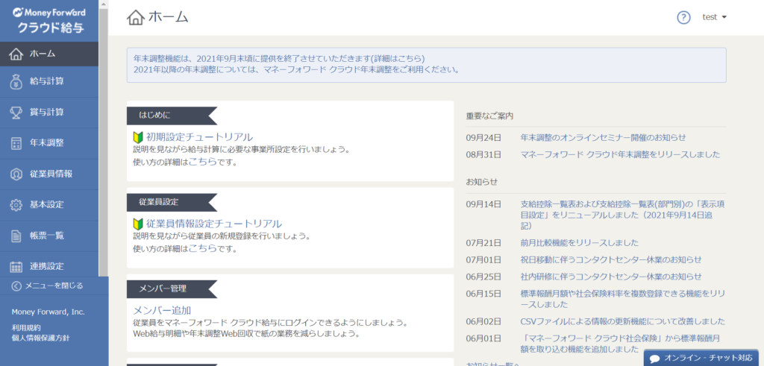The image size is (764, 366).
Task: Click the はじめに section banner
Action: tap(172, 116)
